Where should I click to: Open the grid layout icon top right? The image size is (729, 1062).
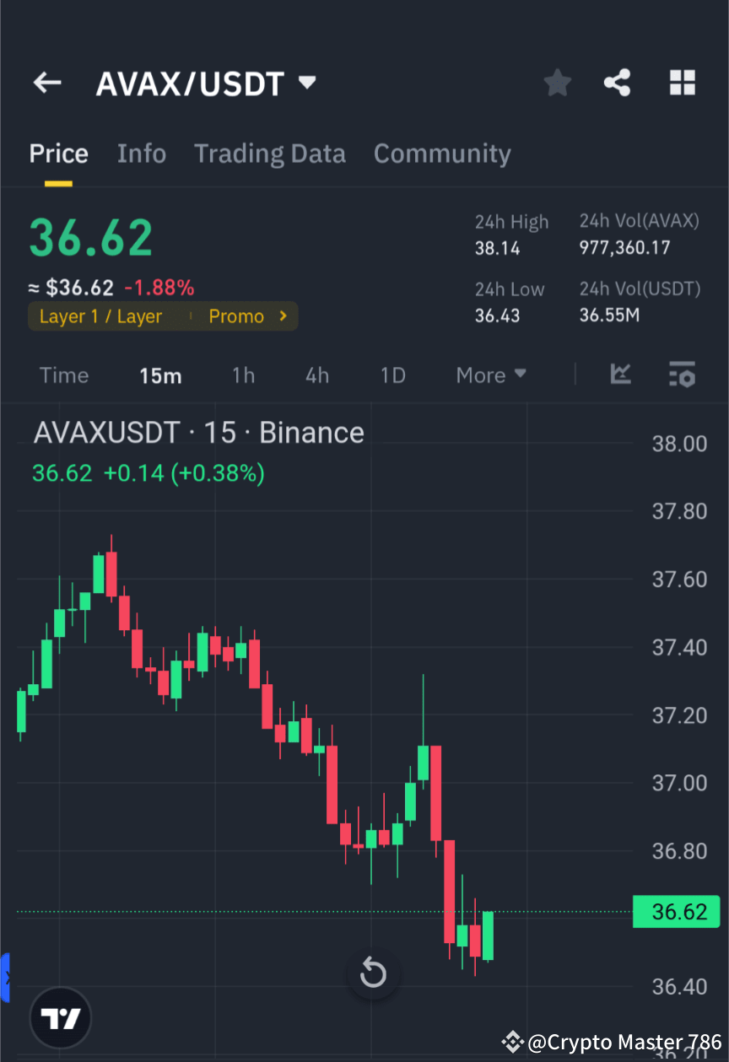[x=682, y=82]
